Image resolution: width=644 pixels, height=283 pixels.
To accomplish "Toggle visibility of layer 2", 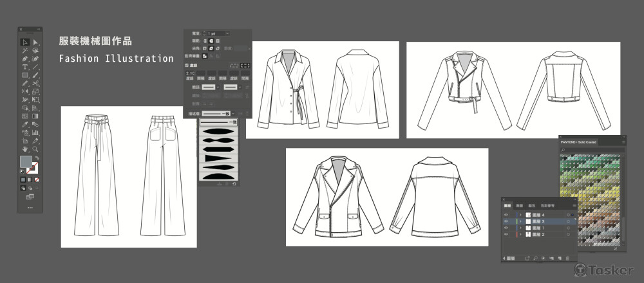I will (506, 235).
